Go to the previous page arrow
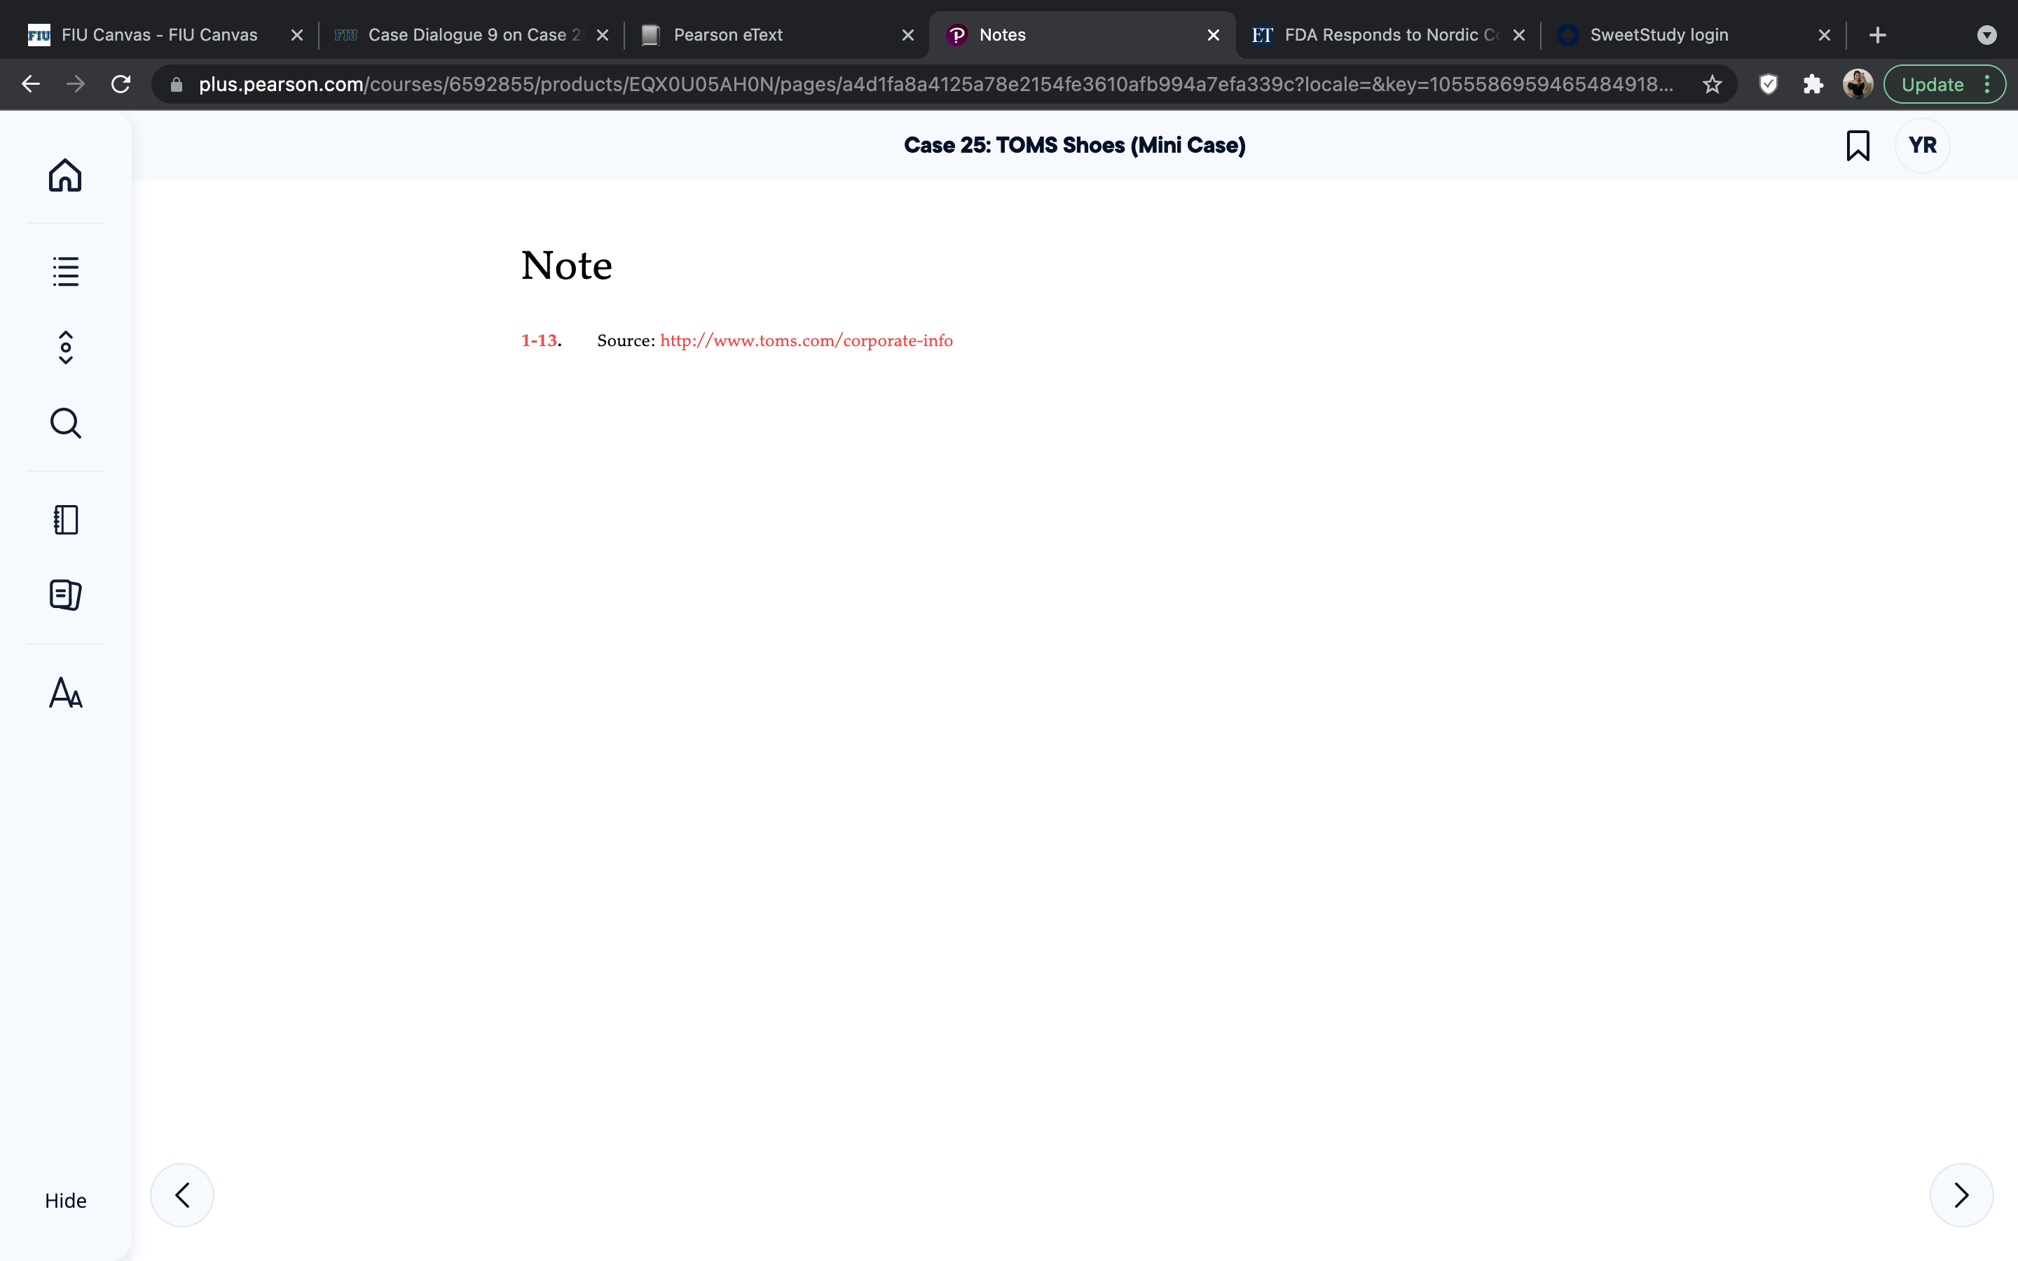Image resolution: width=2018 pixels, height=1261 pixels. tap(181, 1195)
